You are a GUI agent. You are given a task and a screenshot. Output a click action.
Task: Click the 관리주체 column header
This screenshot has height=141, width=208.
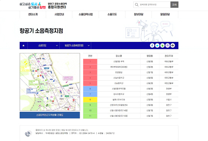point(169,56)
